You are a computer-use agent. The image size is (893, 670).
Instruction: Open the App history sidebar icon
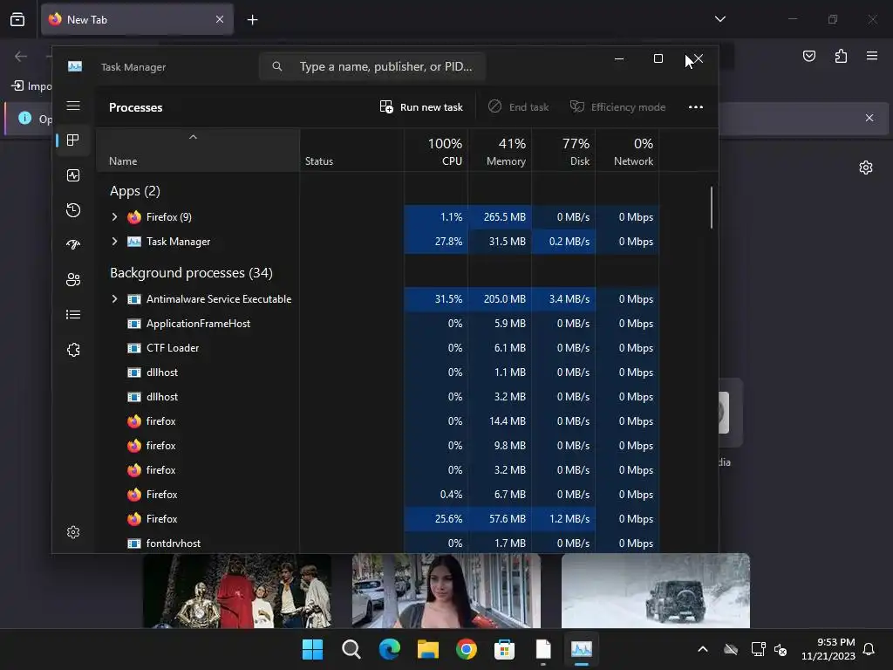(x=73, y=210)
